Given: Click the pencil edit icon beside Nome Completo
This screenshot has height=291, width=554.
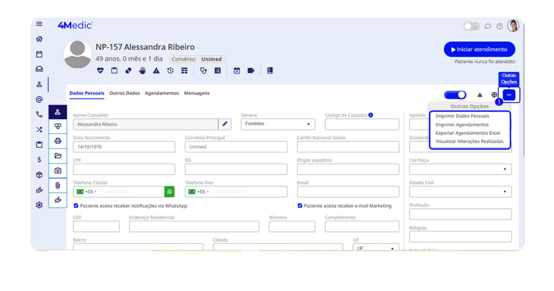Looking at the screenshot, I should tap(225, 124).
